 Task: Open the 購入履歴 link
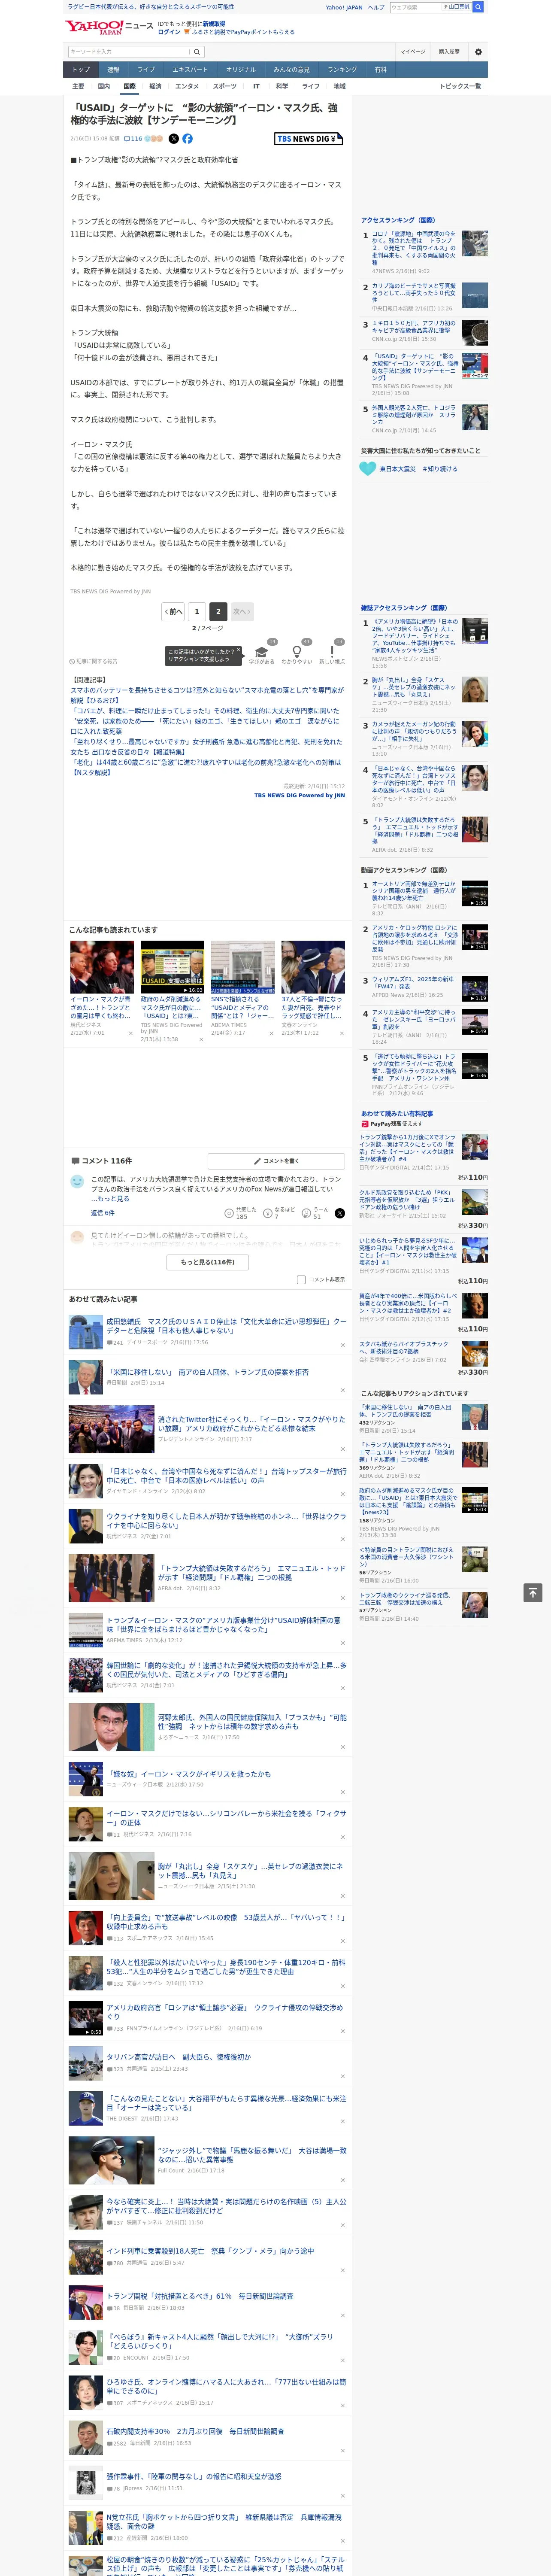449,52
